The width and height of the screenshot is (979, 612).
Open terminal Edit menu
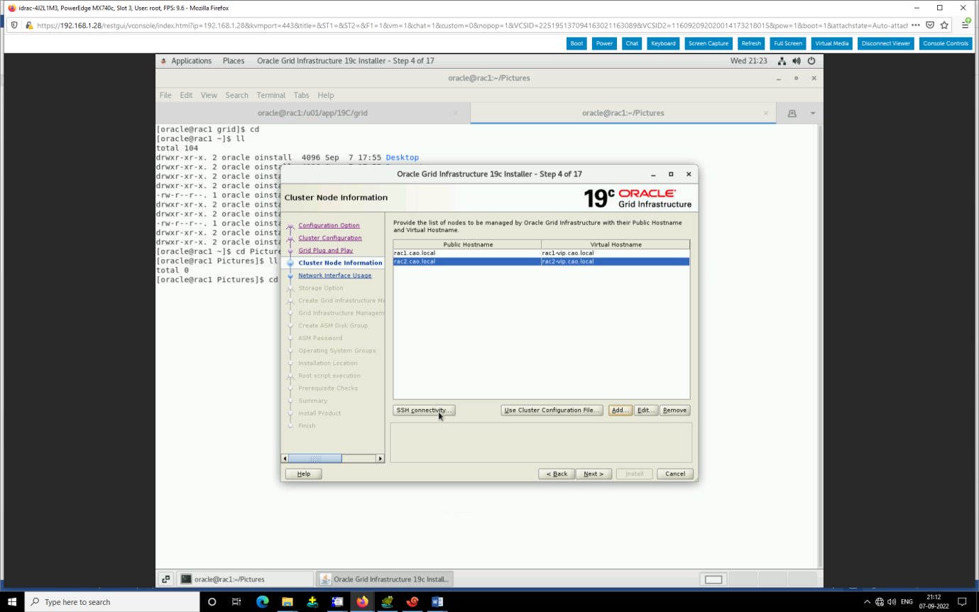tap(186, 95)
